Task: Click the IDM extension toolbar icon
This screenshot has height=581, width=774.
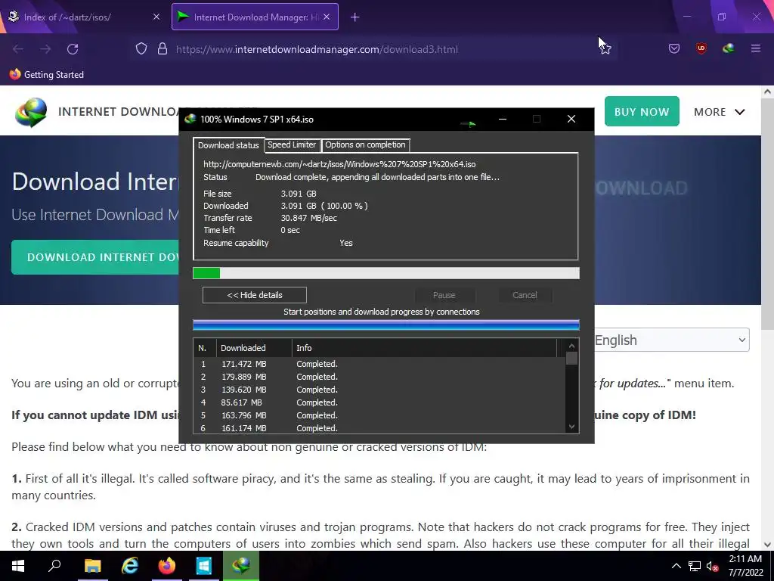Action: pyautogui.click(x=728, y=48)
